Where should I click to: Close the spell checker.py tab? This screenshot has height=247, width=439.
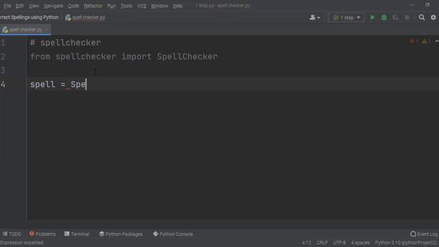[47, 30]
